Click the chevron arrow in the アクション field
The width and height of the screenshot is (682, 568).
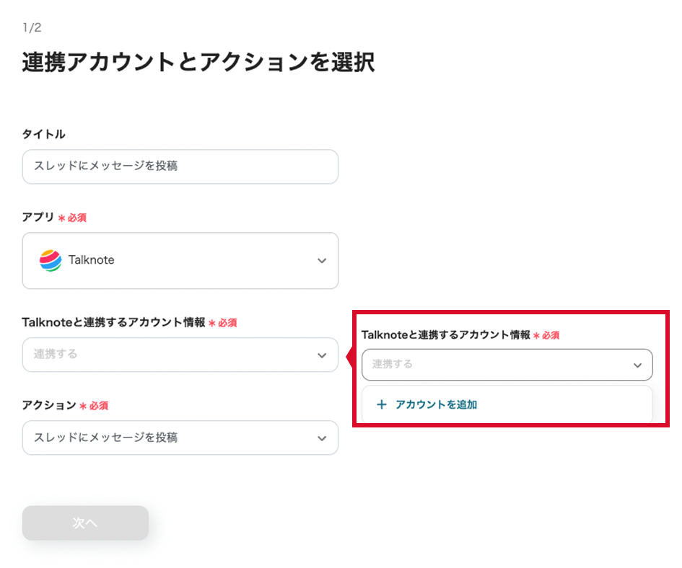point(322,438)
